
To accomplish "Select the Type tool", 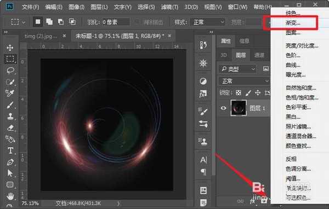I will (x=10, y=150).
